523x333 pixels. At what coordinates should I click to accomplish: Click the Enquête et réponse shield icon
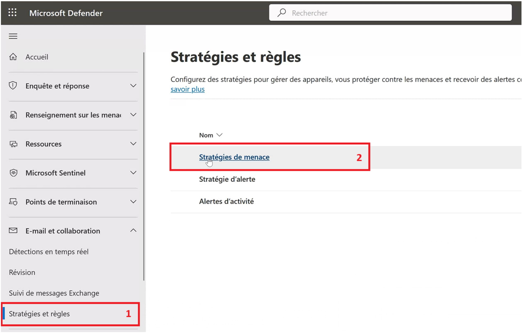tap(13, 86)
